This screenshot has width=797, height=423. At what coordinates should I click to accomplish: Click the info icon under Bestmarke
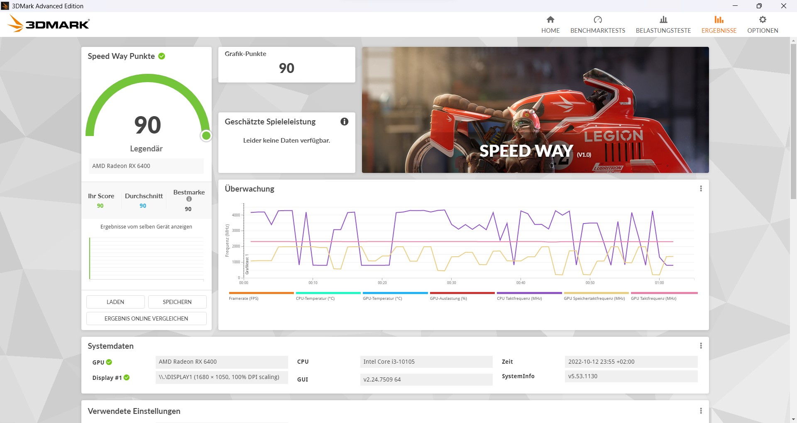(189, 199)
